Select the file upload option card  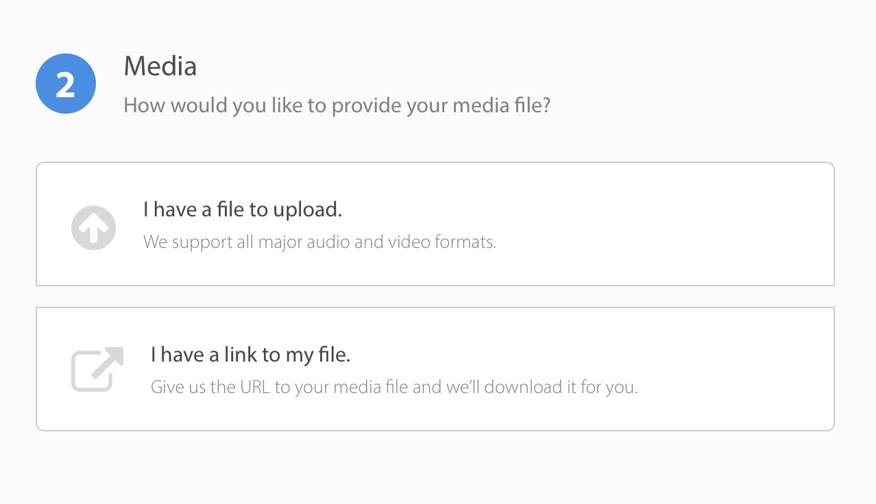[x=435, y=224]
